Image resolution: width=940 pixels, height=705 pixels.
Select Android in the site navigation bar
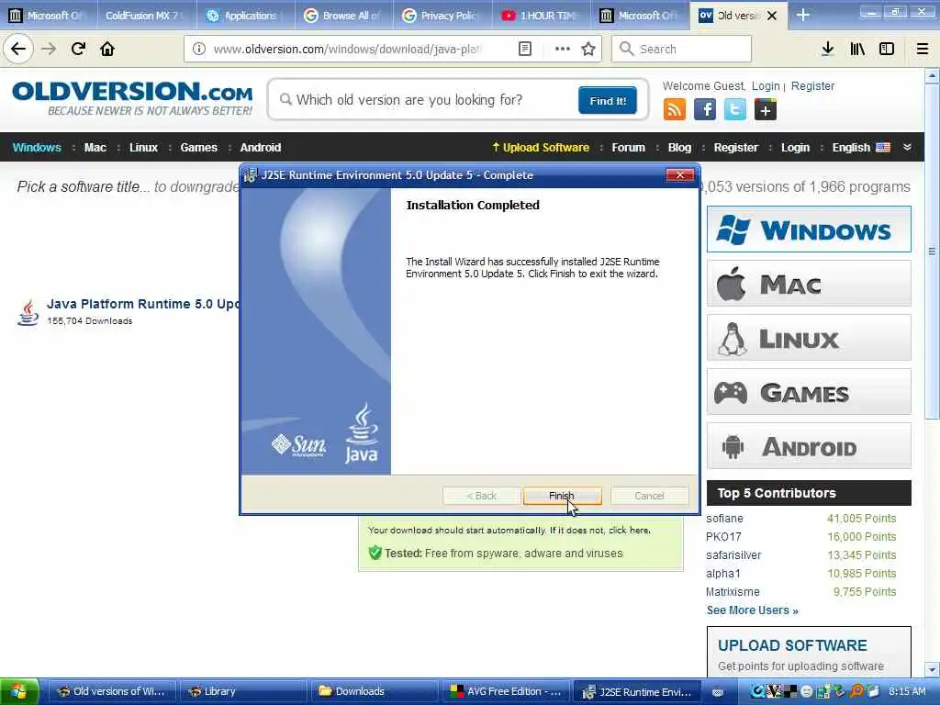click(x=260, y=148)
